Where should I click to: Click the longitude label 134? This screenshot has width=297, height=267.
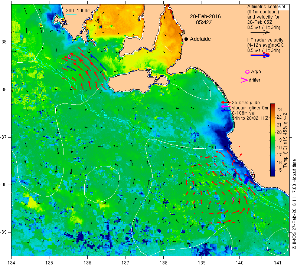tap(12, 263)
